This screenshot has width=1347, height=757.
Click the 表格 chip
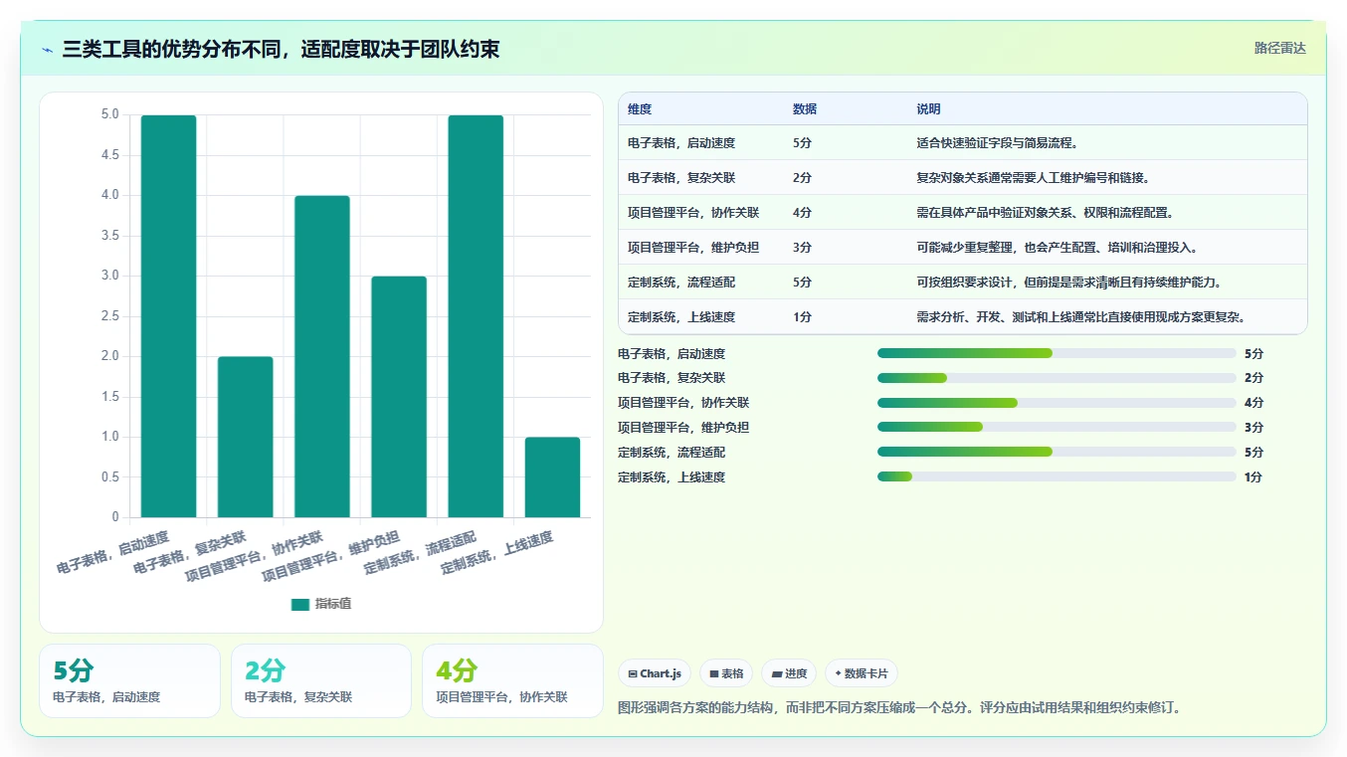click(x=726, y=673)
